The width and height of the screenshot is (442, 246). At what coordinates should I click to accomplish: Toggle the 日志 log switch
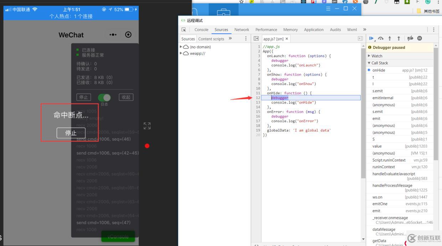click(x=104, y=97)
